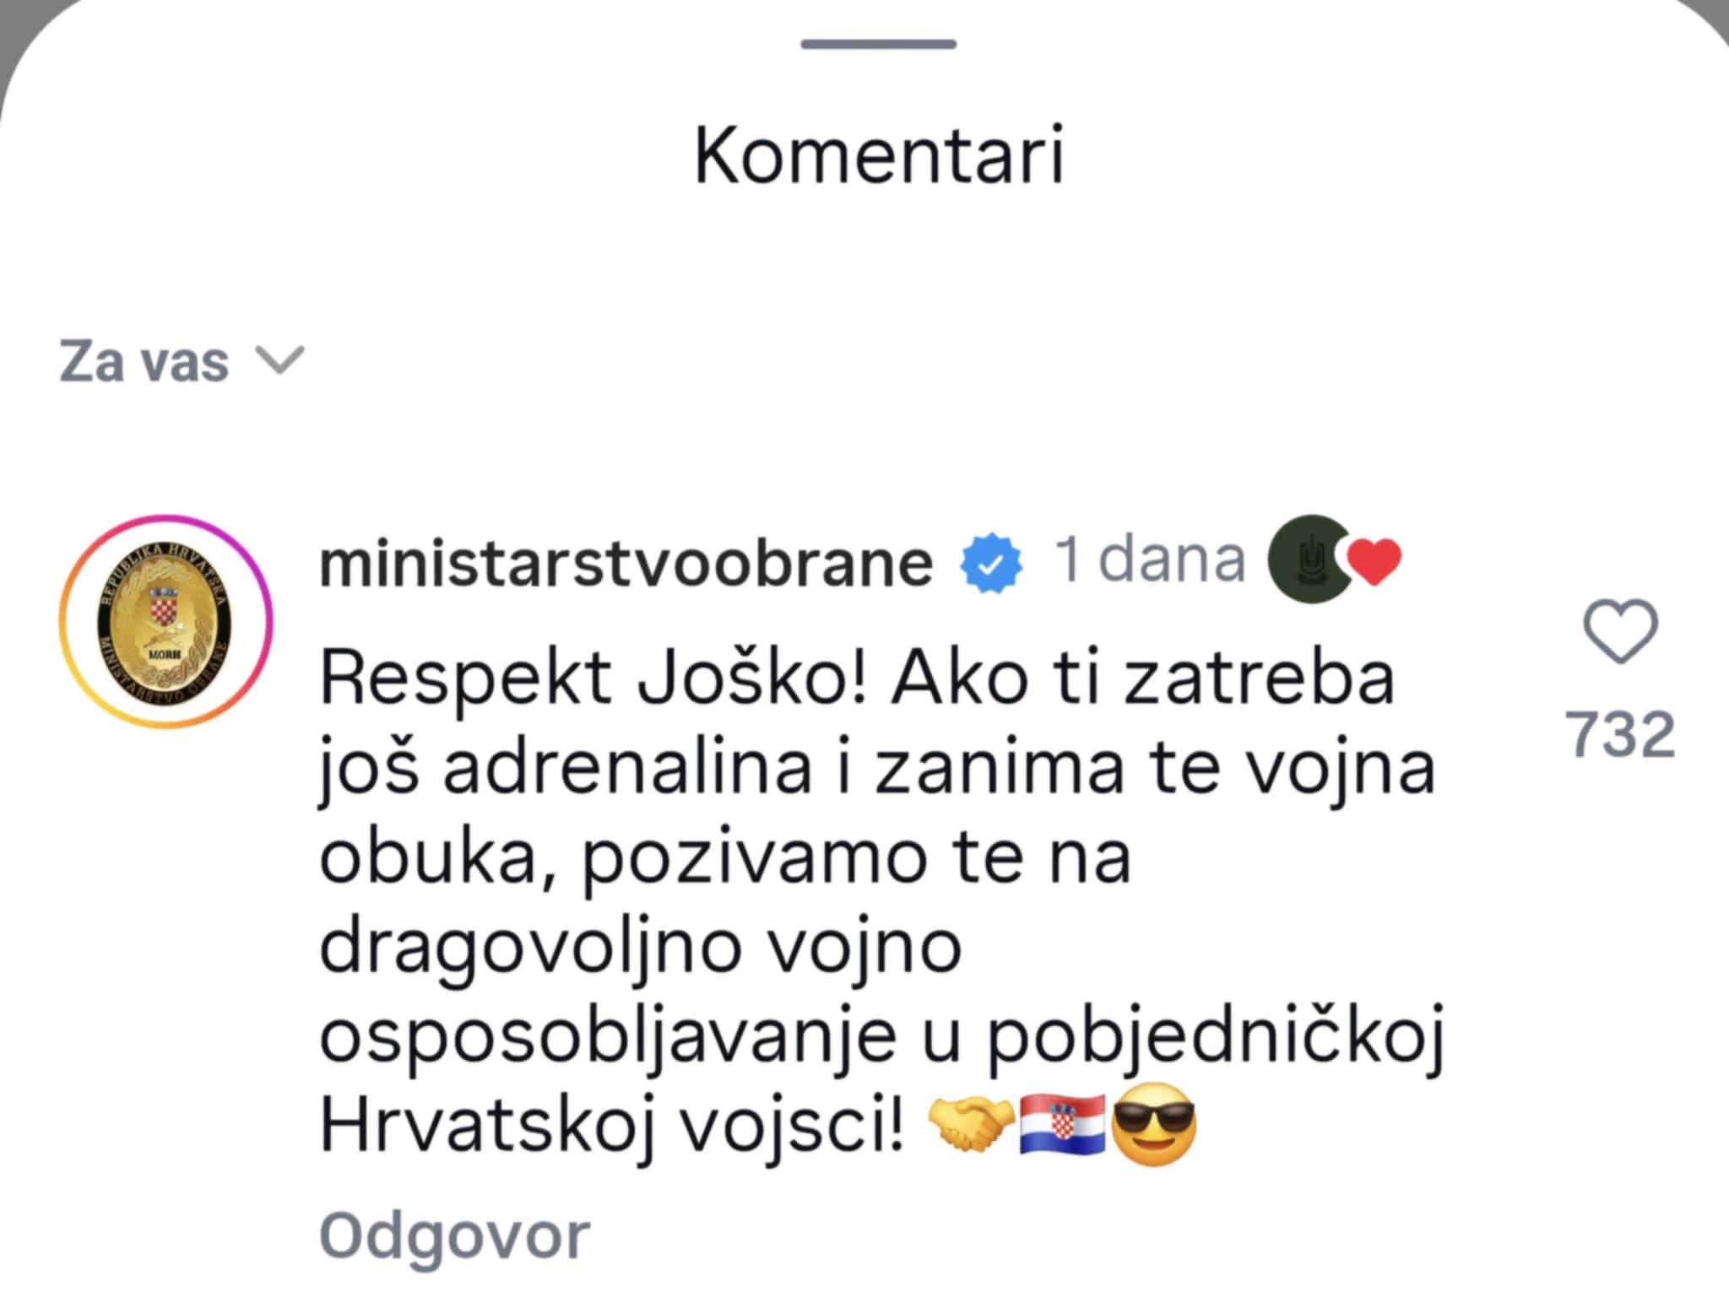This screenshot has width=1729, height=1308.
Task: Tap the sunglasses smiley emoji
Action: (1154, 1125)
